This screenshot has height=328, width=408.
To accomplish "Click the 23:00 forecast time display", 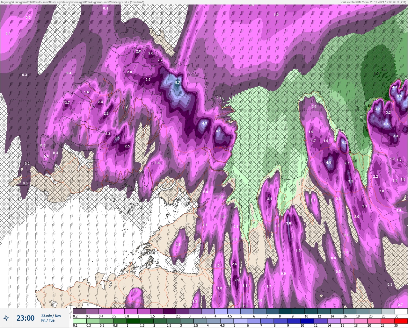I will coord(25,318).
